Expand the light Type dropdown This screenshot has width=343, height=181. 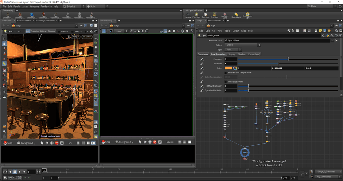click(233, 49)
